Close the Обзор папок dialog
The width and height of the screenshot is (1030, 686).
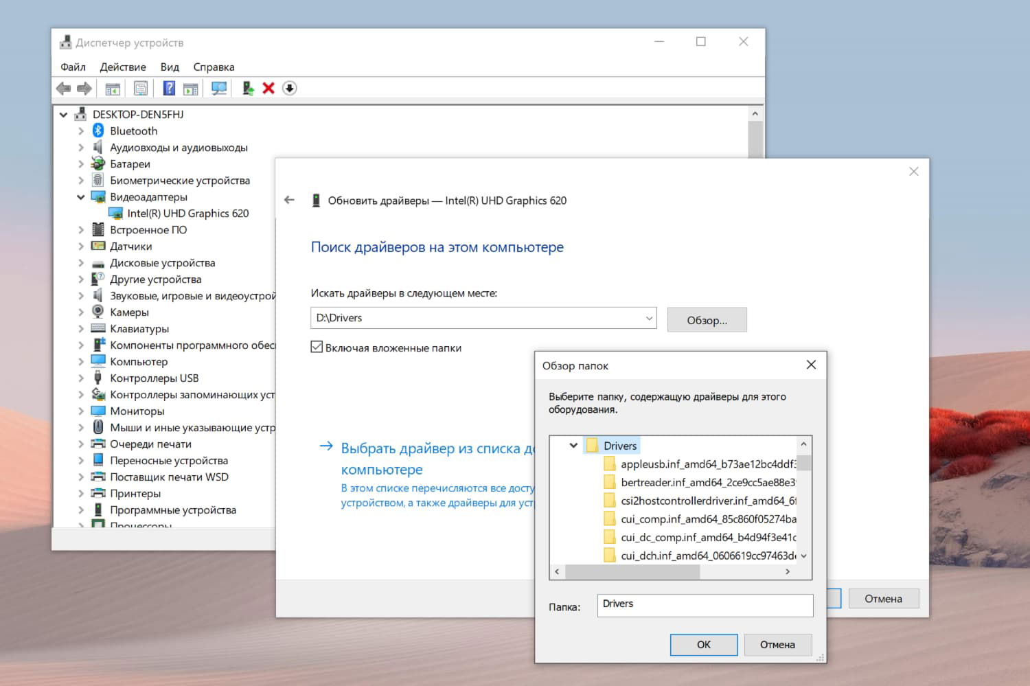pos(811,365)
